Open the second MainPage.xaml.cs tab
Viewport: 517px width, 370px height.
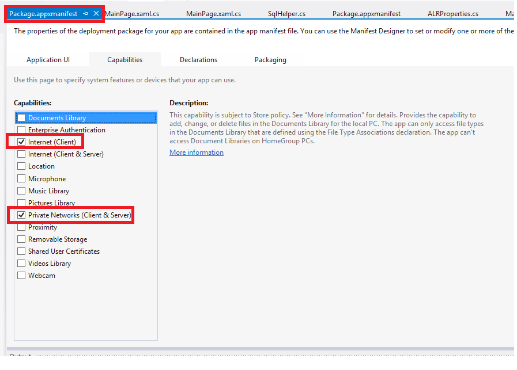click(x=213, y=14)
